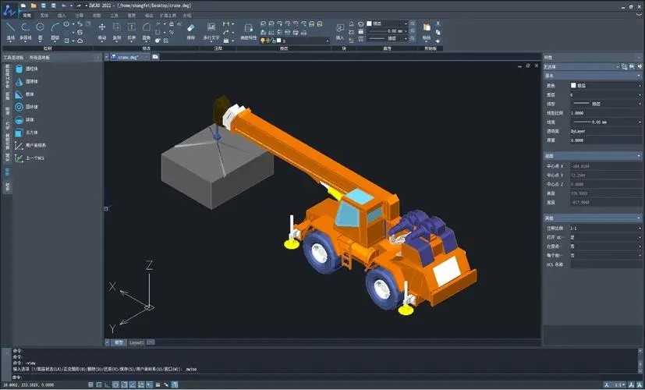Pick the sphere (球体) solid in tool palette
Viewport: 645px width, 390px height.
coord(30,119)
